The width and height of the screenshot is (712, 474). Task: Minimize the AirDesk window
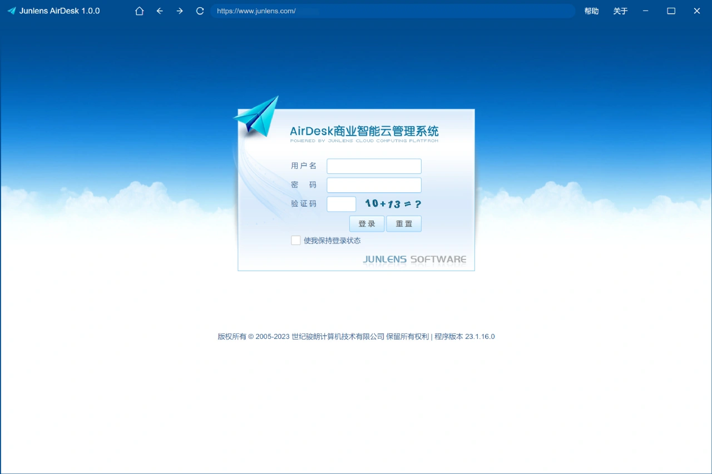pyautogui.click(x=646, y=11)
